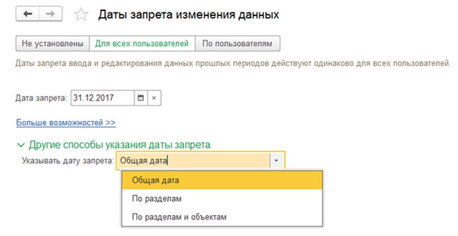Select the Не установлены mode
The width and height of the screenshot is (458, 236).
[52, 44]
